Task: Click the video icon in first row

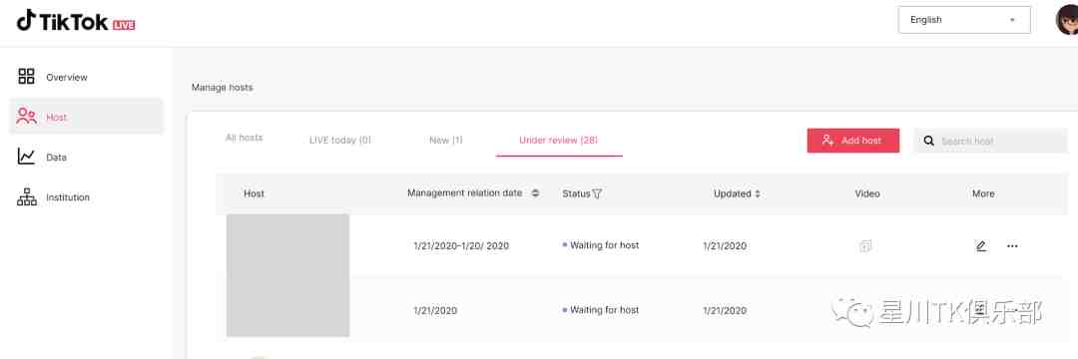Action: pyautogui.click(x=865, y=245)
